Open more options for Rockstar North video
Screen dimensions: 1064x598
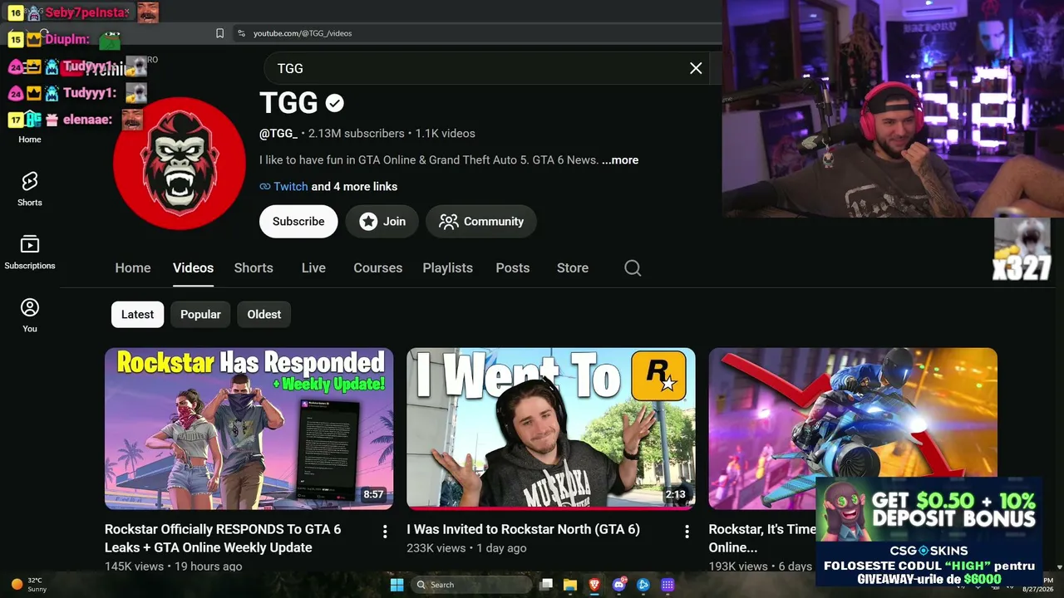tap(687, 532)
